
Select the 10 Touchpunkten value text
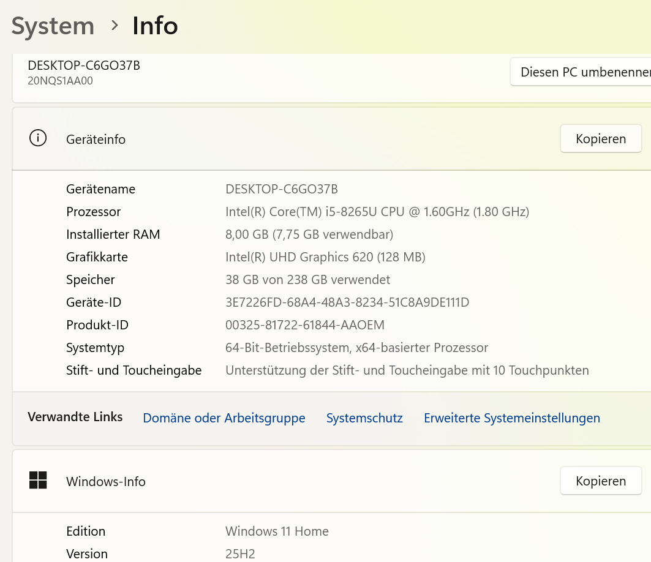407,370
